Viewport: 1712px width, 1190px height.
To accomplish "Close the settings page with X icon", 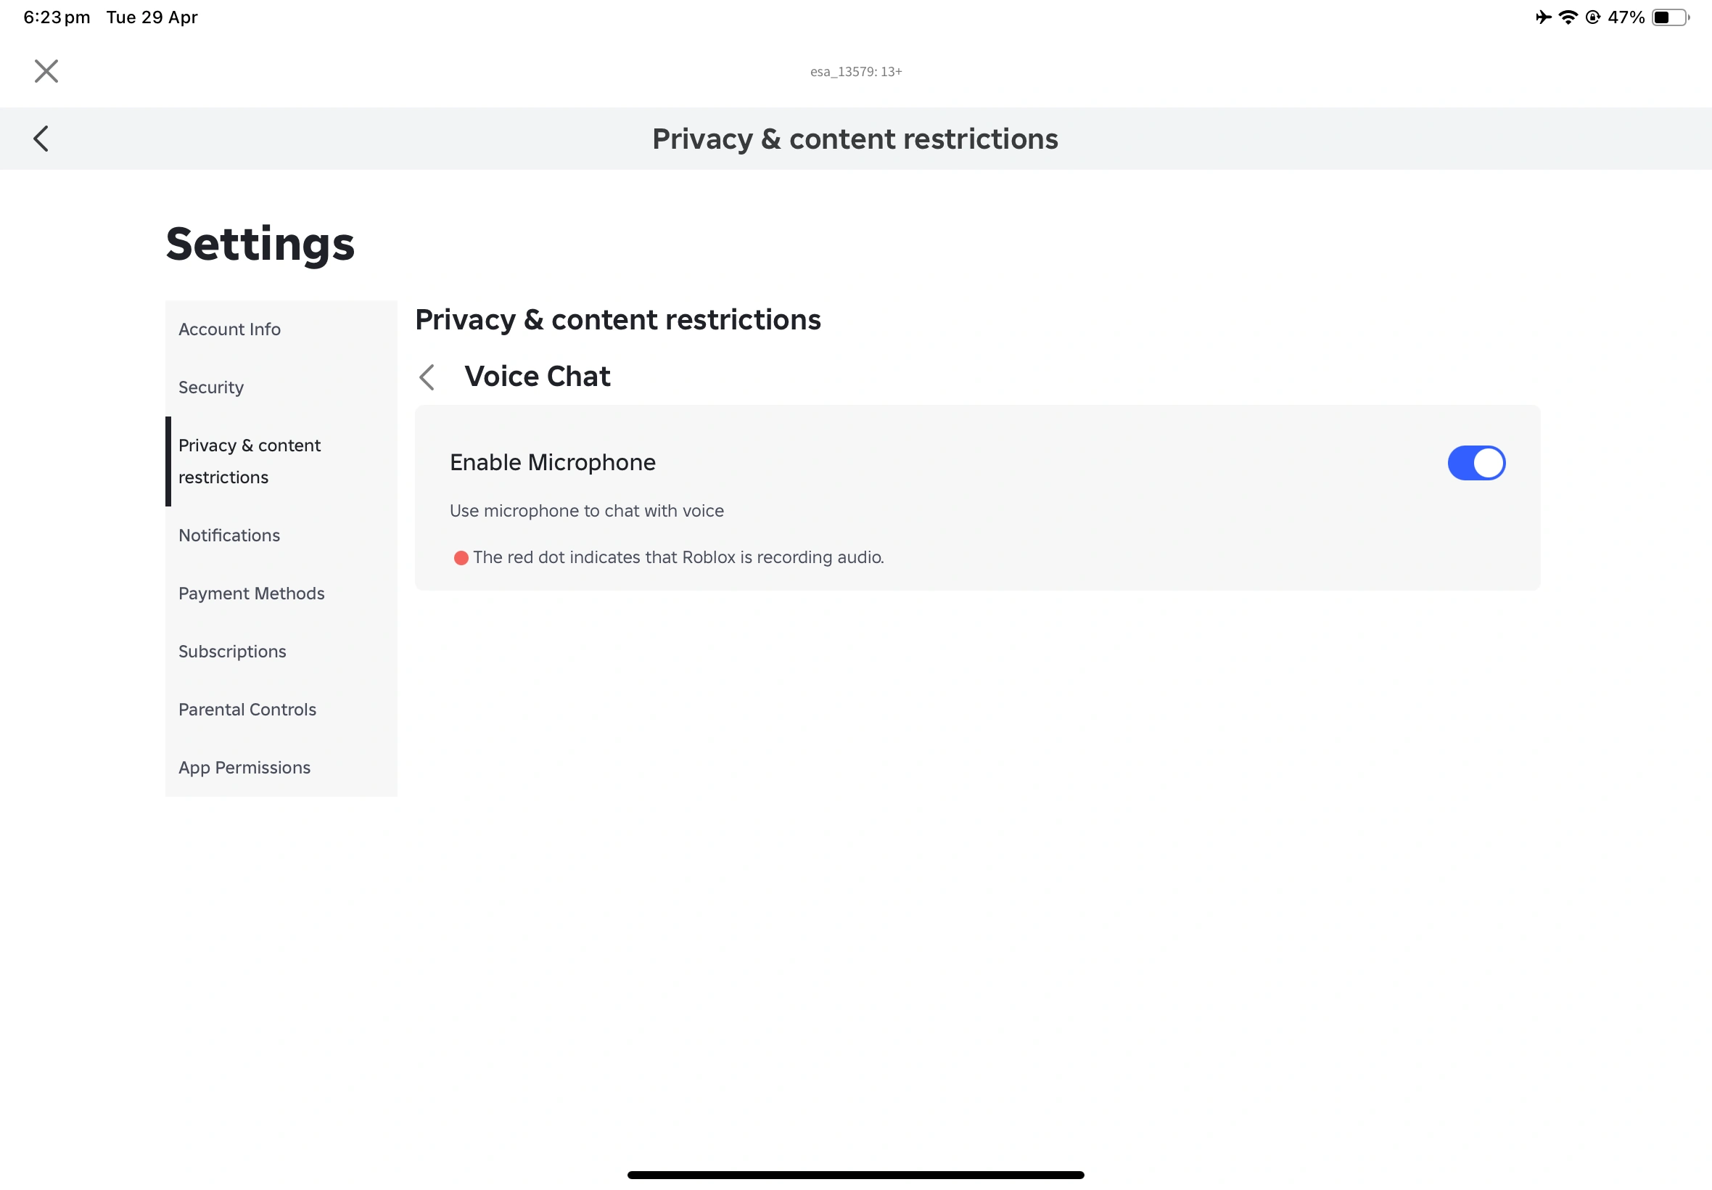I will [x=46, y=72].
